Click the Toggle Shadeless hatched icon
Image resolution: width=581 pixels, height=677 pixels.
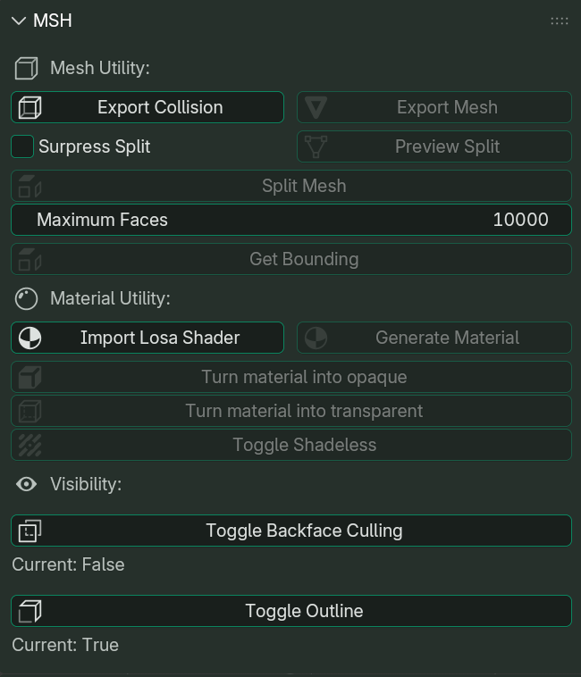pos(29,445)
